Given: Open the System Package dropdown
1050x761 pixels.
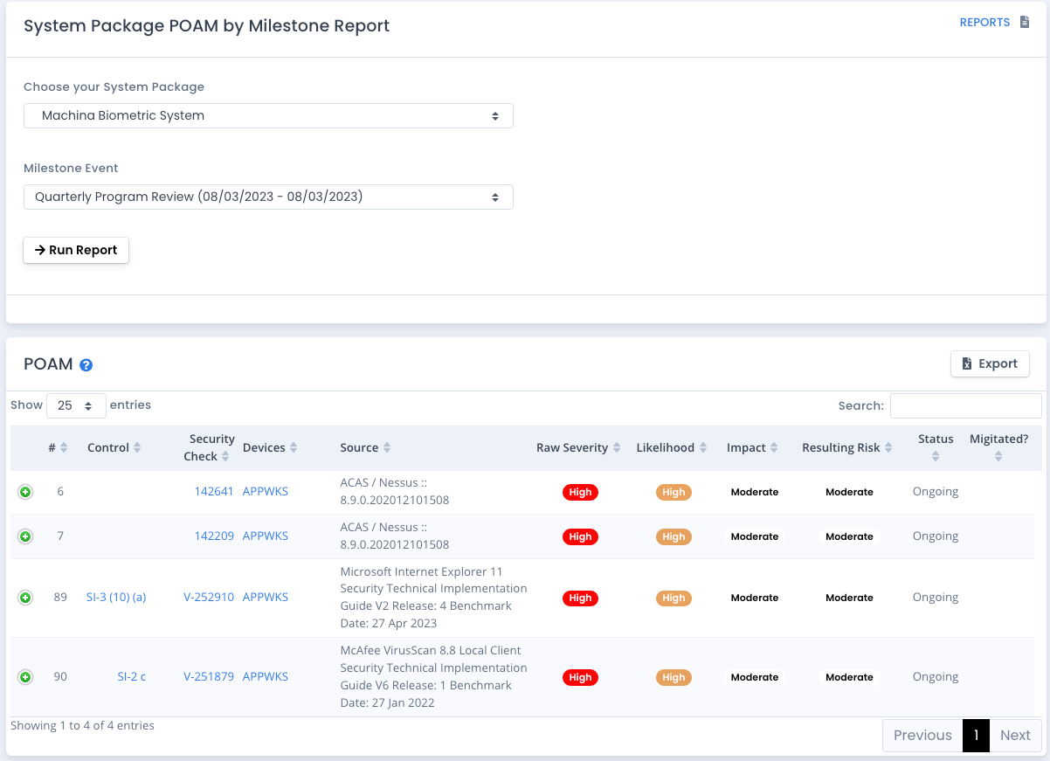Looking at the screenshot, I should point(268,115).
